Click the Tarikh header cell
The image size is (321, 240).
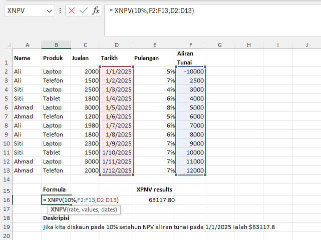coord(116,58)
